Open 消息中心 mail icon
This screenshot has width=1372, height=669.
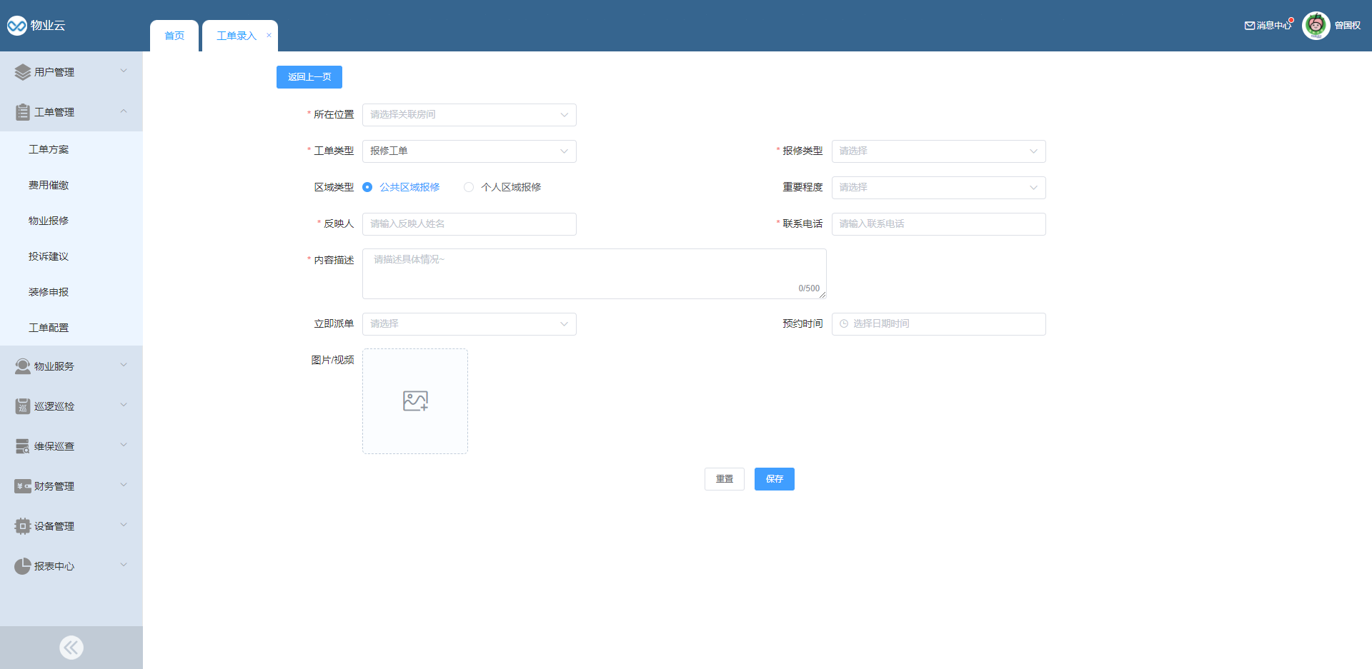1250,26
